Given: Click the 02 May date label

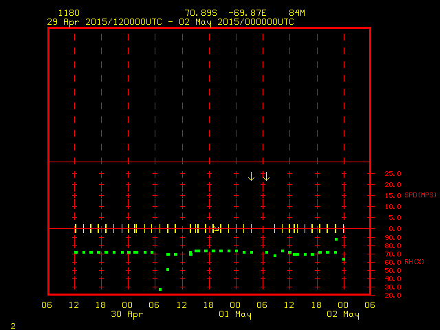Looking at the screenshot, I should click(342, 314).
